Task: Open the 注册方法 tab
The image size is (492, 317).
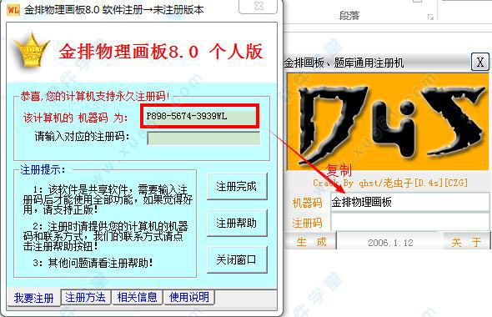Action: pos(86,297)
